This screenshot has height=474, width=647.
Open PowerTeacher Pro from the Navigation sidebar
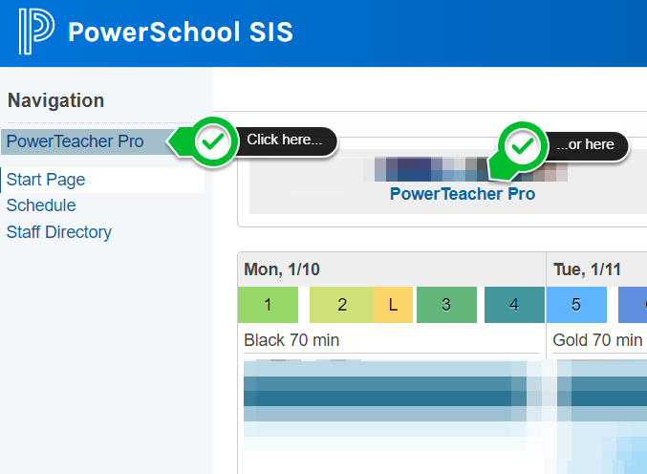coord(75,141)
